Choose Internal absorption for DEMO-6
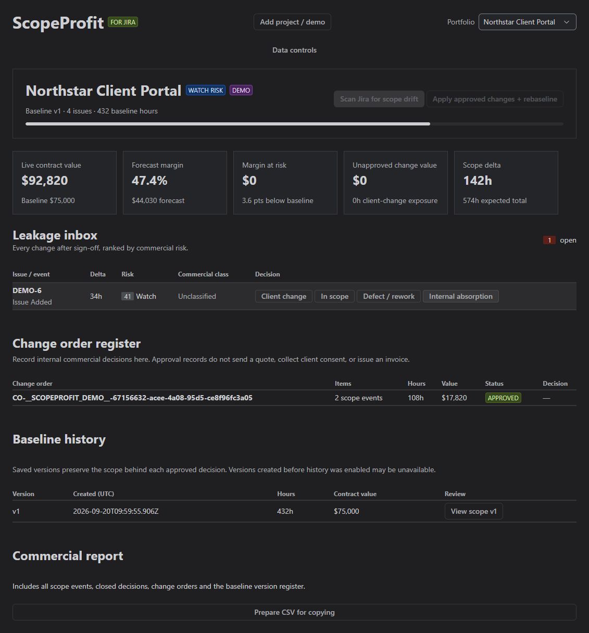The height and width of the screenshot is (633, 589). [x=461, y=296]
